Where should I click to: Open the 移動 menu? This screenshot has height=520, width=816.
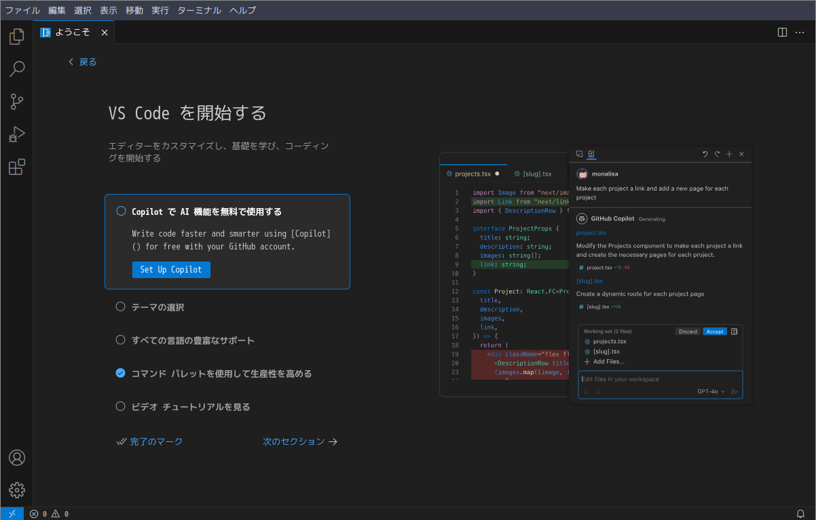(134, 10)
